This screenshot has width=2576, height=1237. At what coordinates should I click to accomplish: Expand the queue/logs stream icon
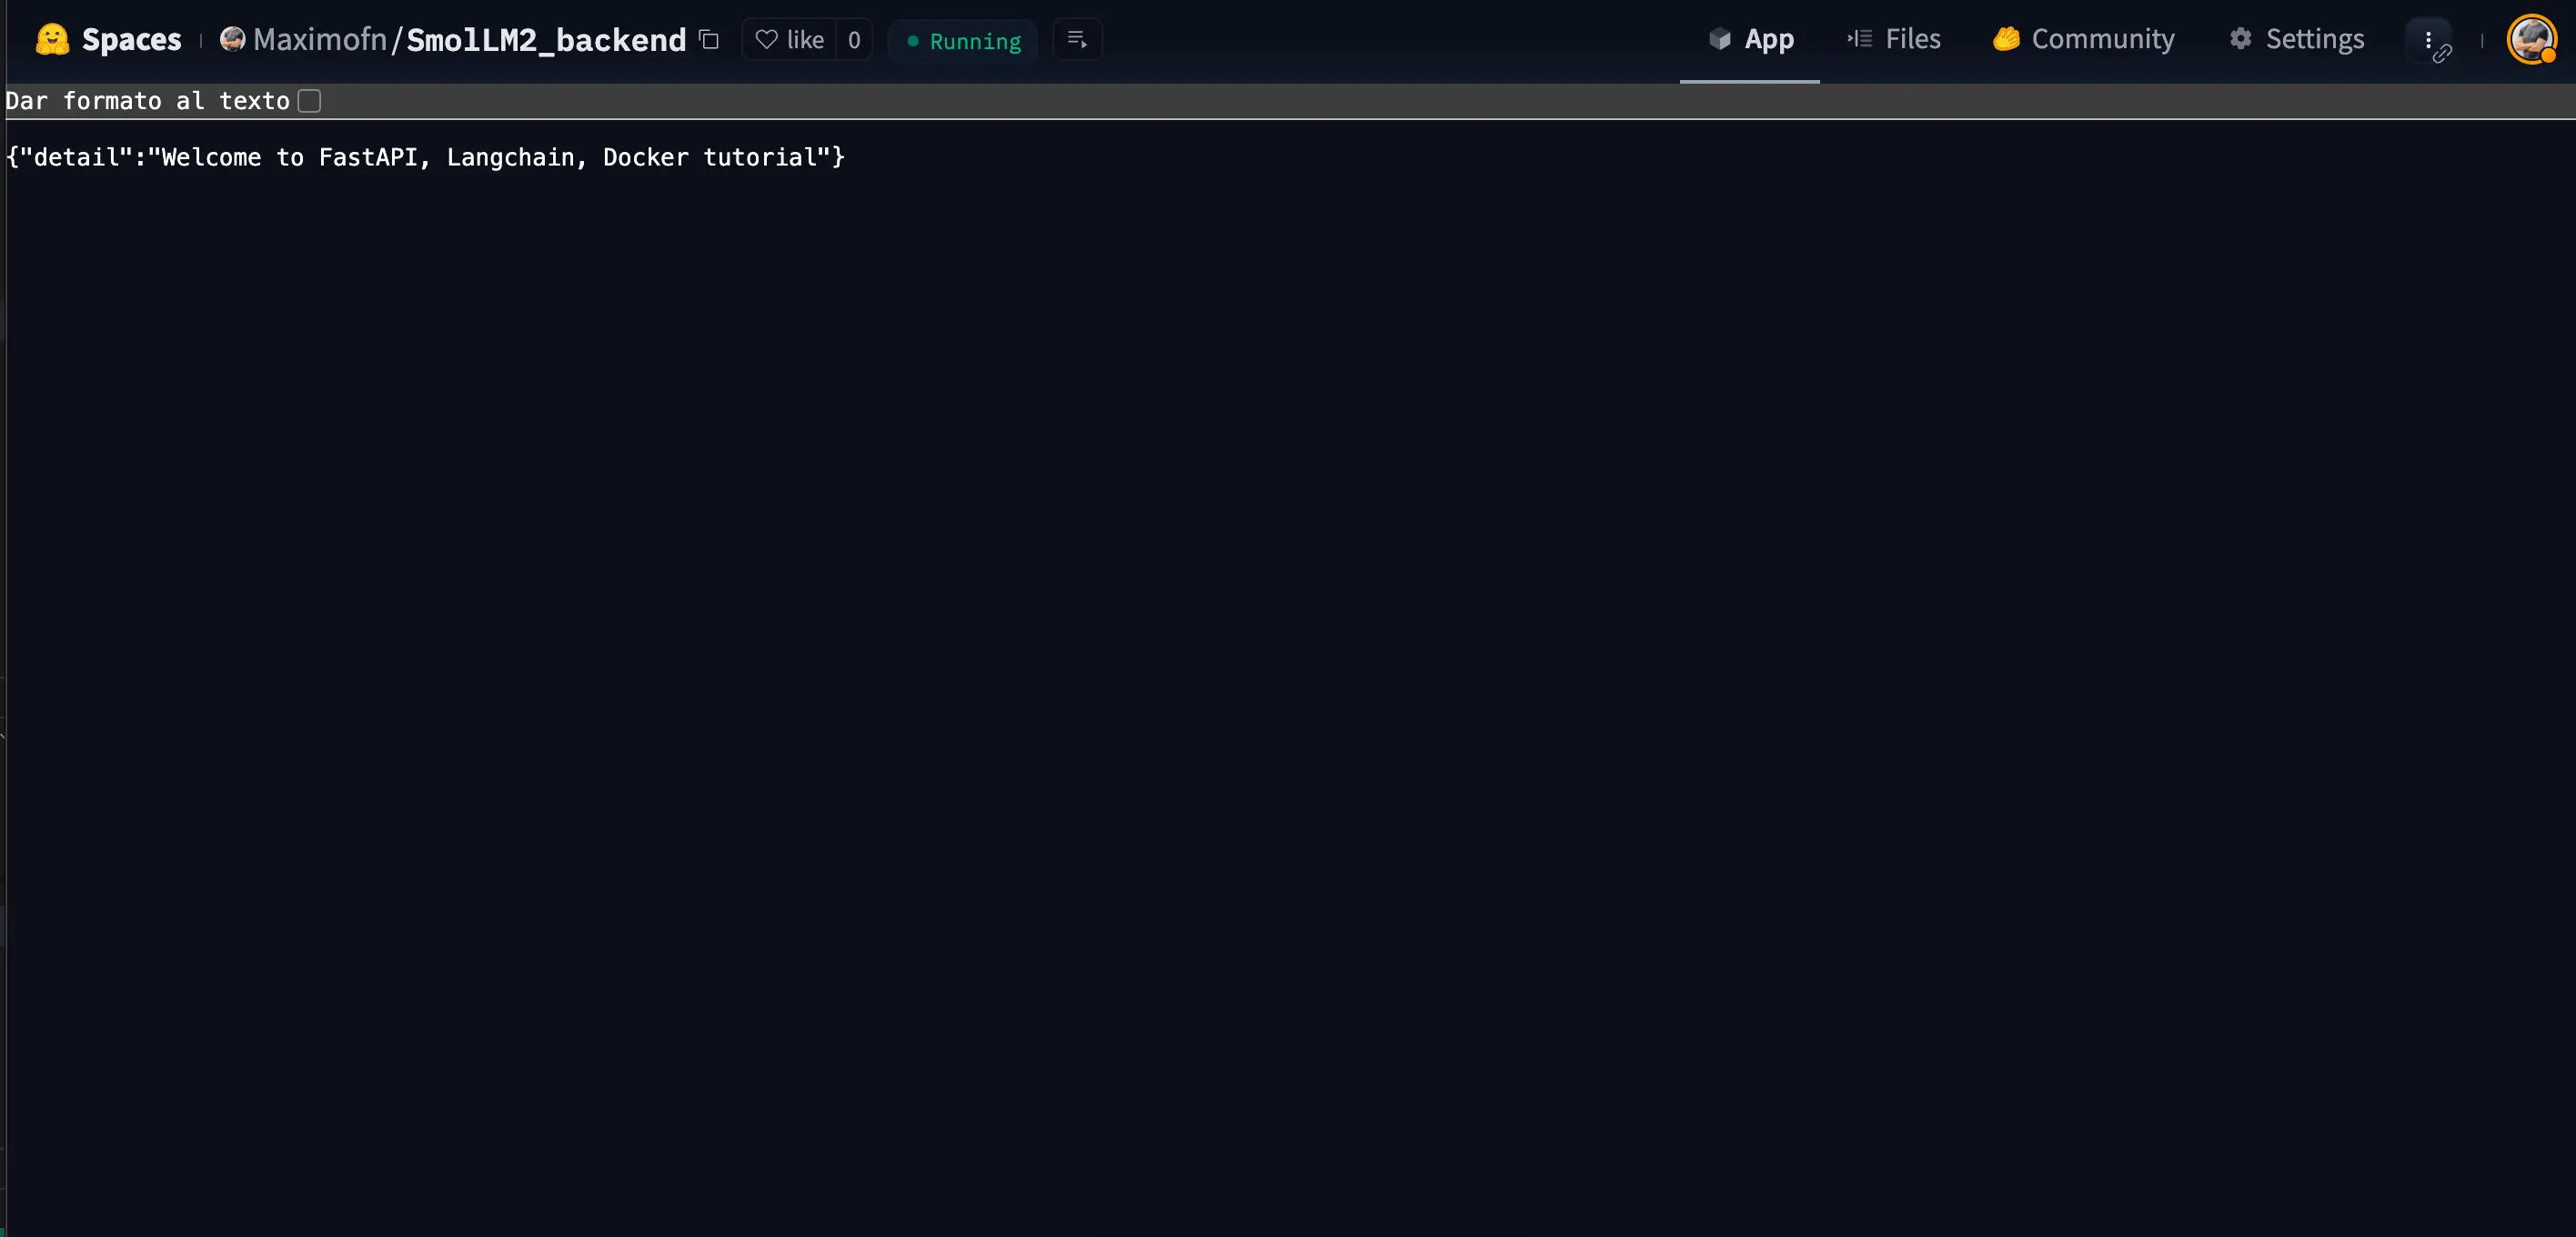1076,38
